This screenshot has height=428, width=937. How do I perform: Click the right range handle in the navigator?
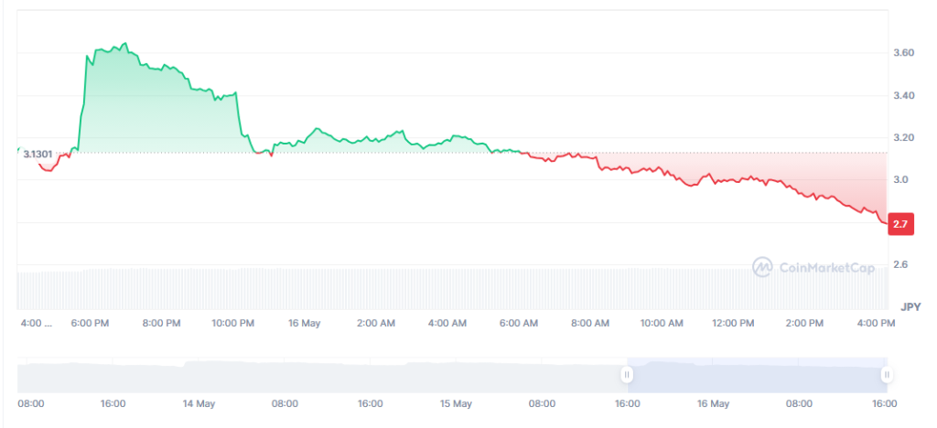pyautogui.click(x=887, y=375)
